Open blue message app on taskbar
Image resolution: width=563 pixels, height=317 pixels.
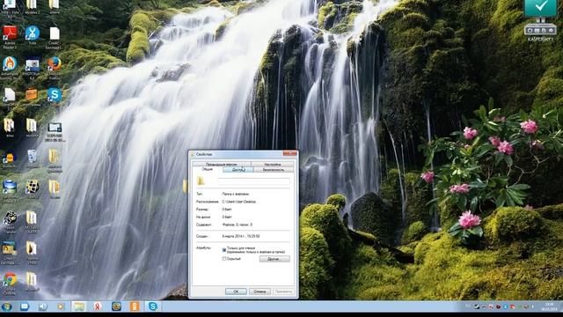[x=25, y=306]
